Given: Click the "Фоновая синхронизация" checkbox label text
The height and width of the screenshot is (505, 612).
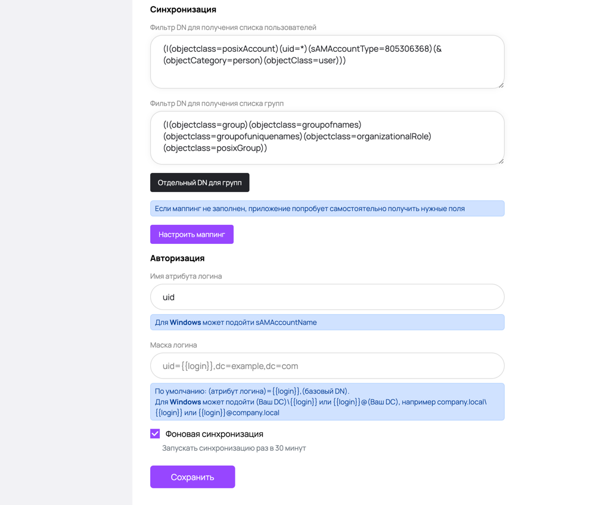Looking at the screenshot, I should point(214,434).
